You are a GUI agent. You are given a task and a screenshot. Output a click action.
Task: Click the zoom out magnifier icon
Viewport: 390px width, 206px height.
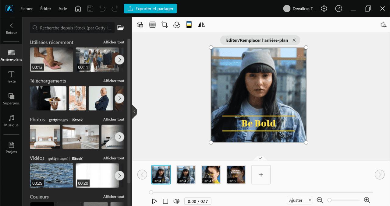click(320, 200)
